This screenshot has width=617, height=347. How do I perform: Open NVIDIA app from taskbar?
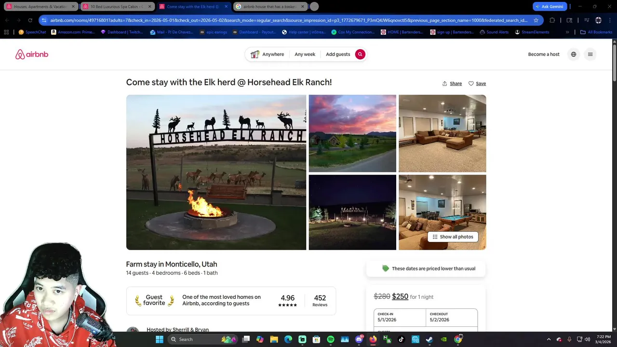tap(443, 339)
